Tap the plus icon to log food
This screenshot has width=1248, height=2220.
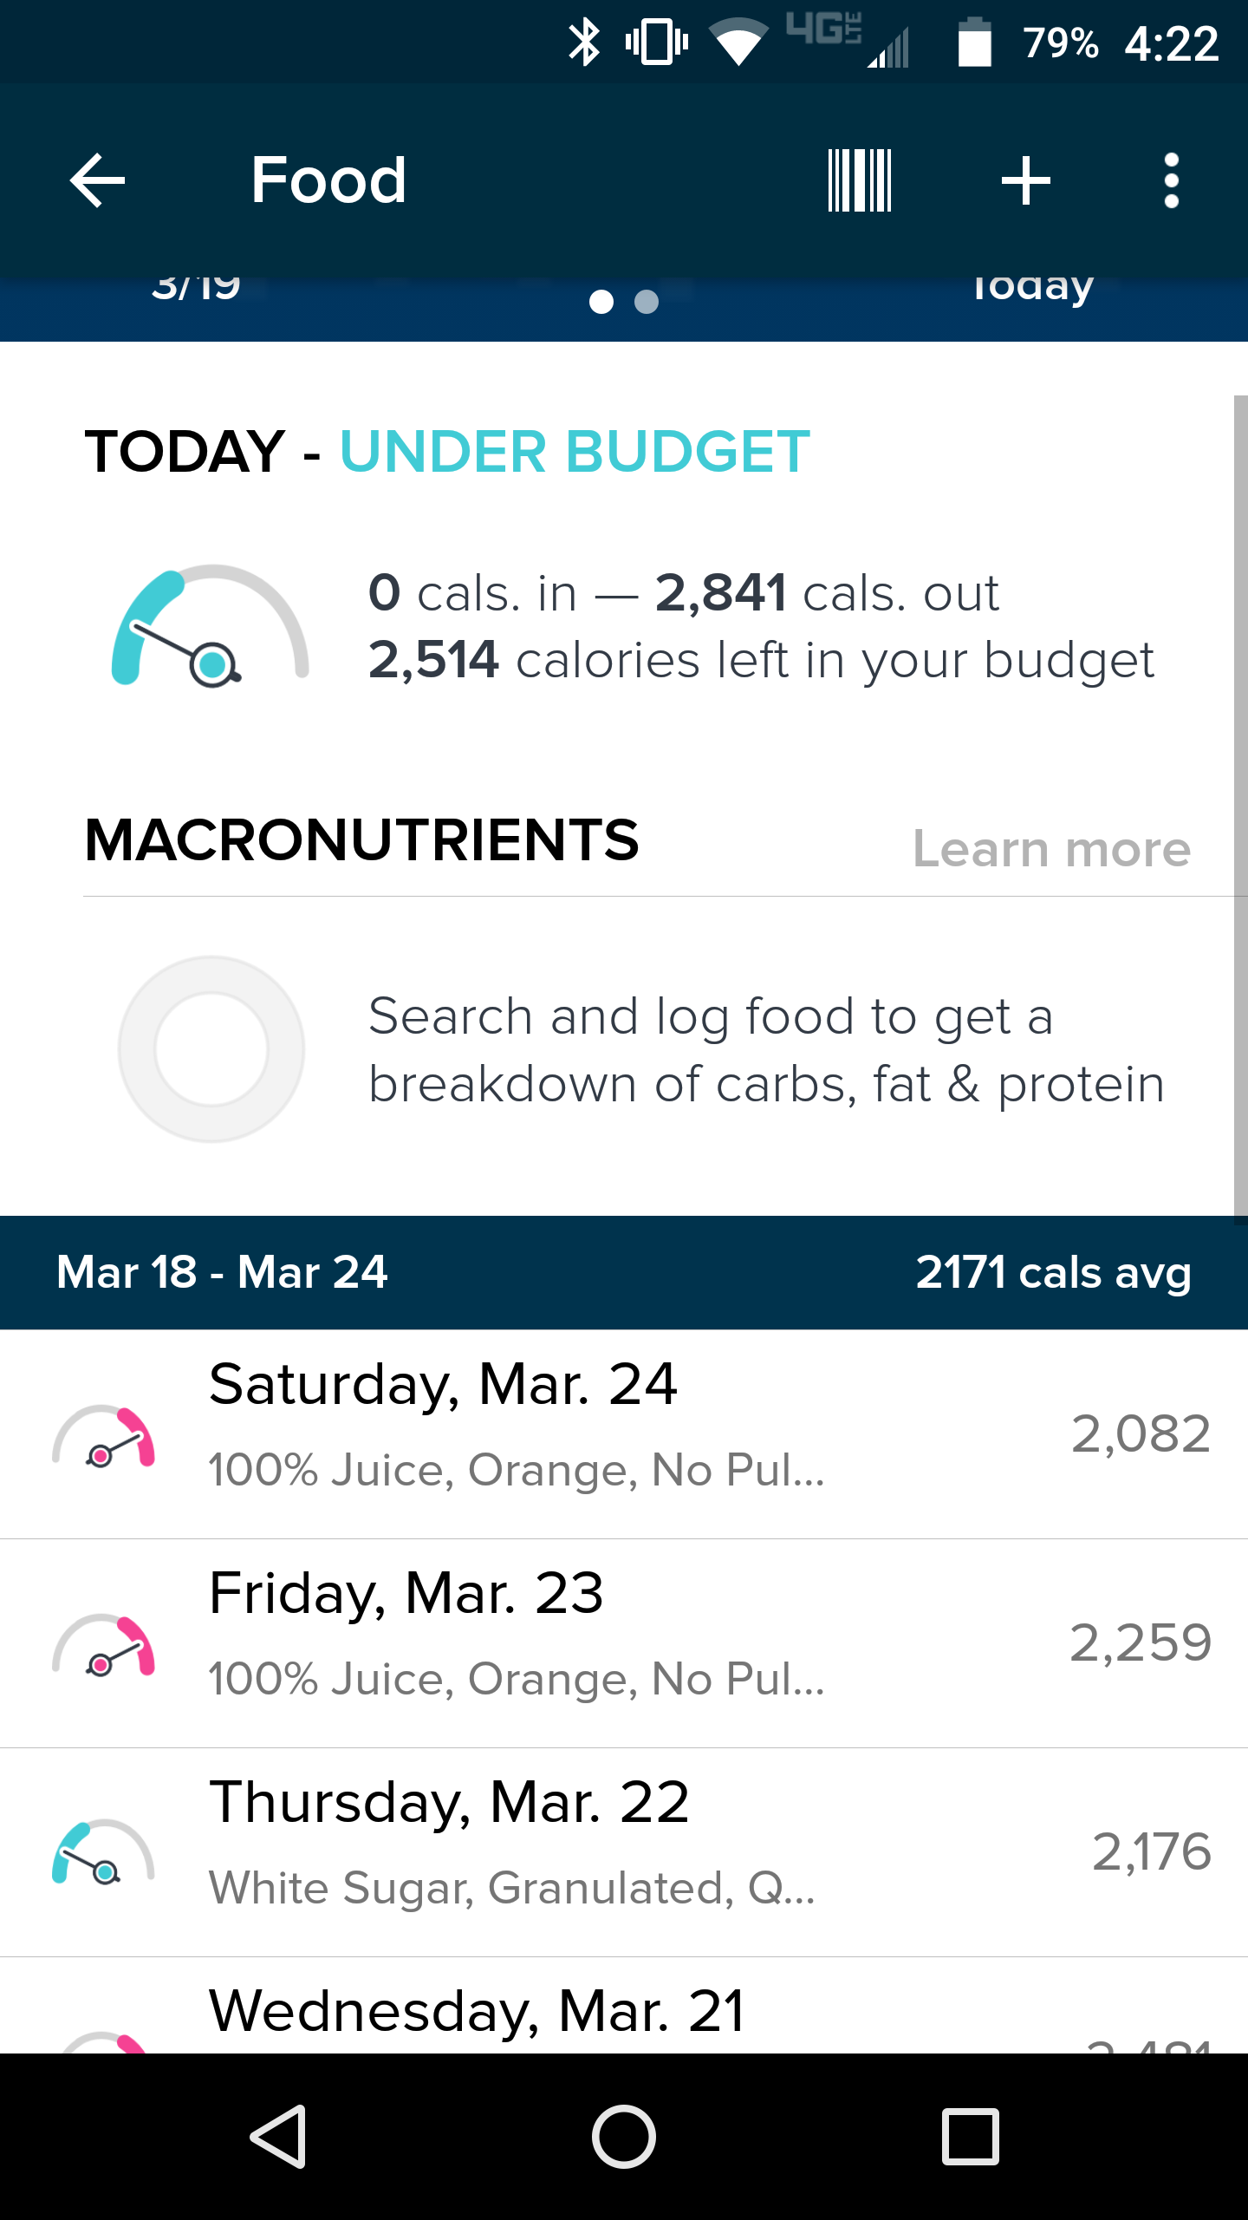click(x=1025, y=180)
